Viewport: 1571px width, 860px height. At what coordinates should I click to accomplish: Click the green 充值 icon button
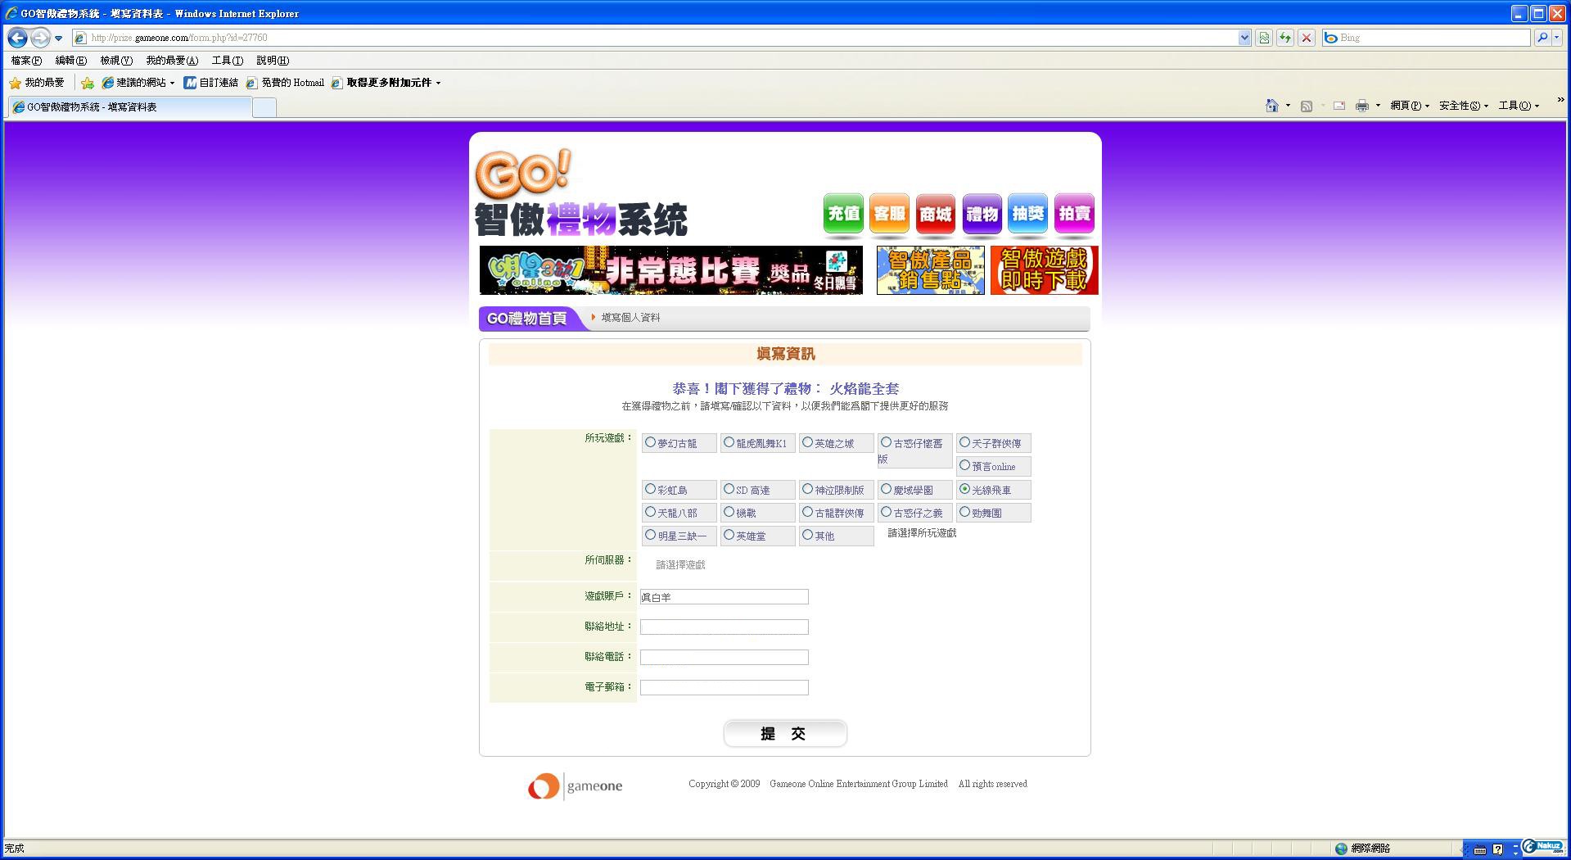point(843,215)
